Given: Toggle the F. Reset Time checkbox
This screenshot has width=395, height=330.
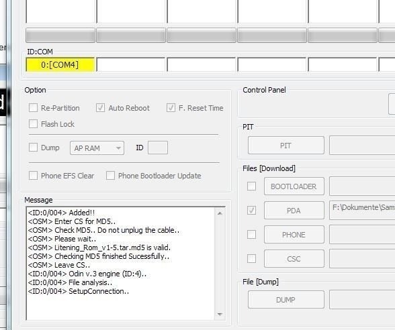Looking at the screenshot, I should tap(171, 108).
